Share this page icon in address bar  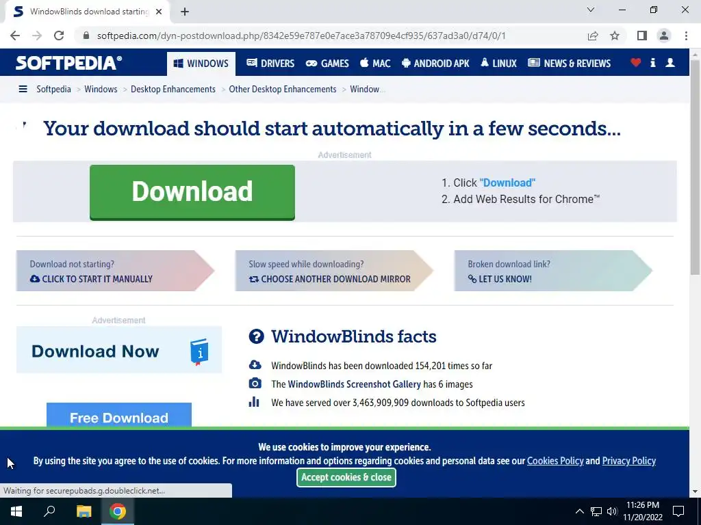pyautogui.click(x=593, y=36)
